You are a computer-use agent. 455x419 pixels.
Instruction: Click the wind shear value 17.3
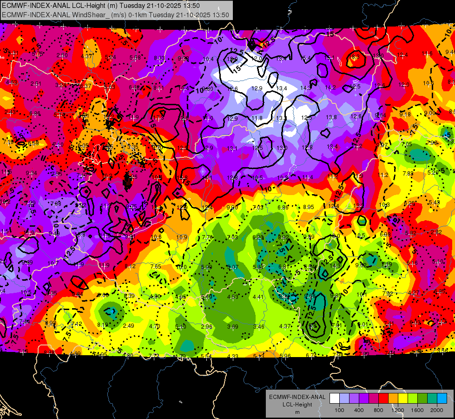pos(158,118)
